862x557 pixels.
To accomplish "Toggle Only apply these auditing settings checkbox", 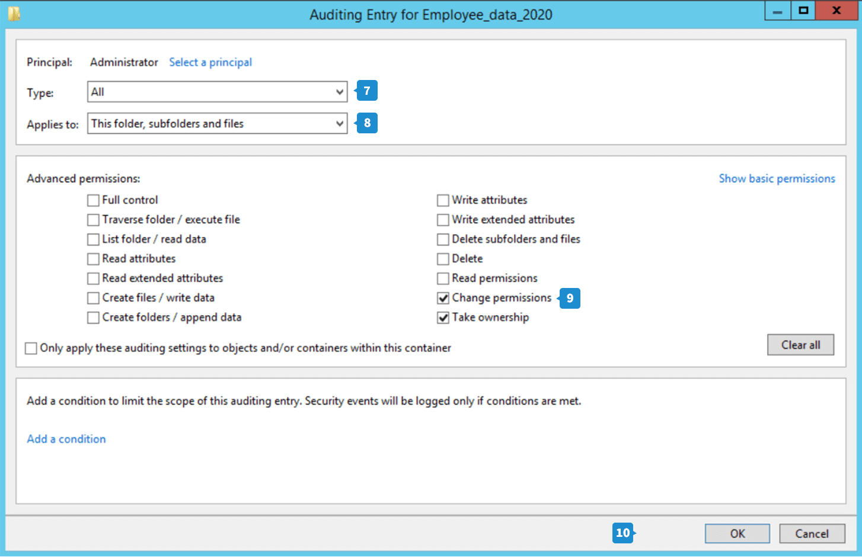I will [x=31, y=348].
